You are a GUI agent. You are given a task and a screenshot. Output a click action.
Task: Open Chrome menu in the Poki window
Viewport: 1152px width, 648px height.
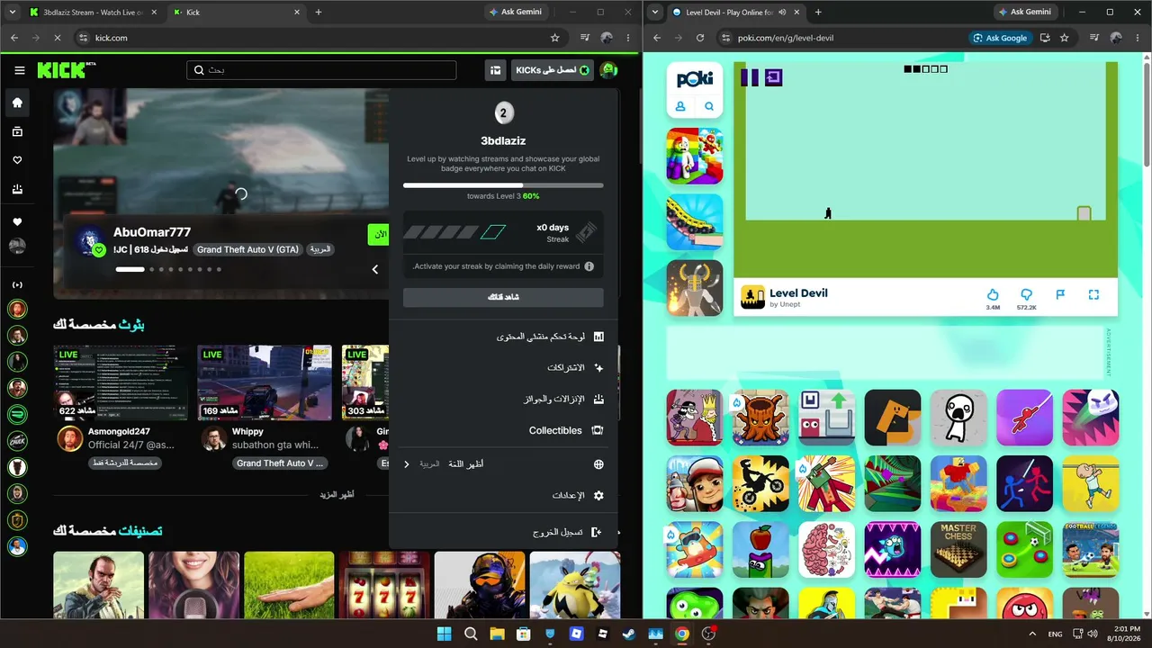(1137, 38)
